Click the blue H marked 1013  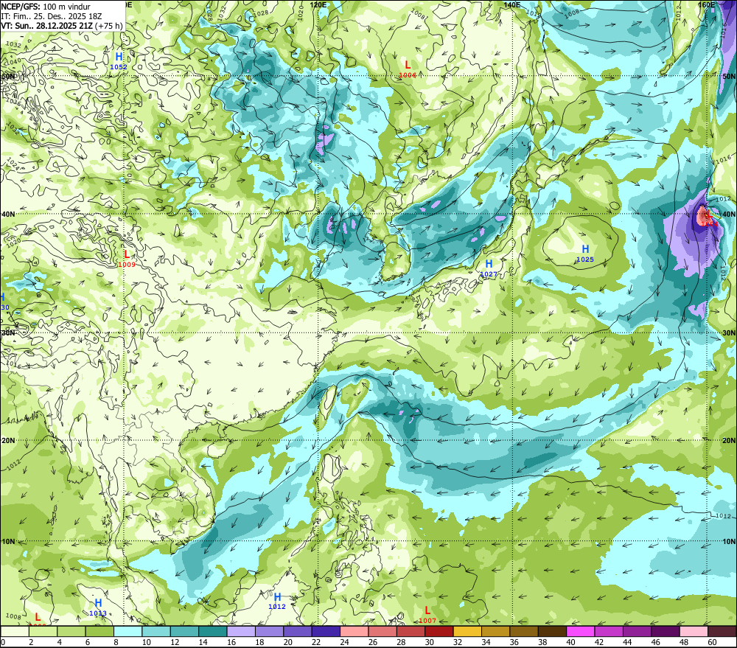pos(98,603)
